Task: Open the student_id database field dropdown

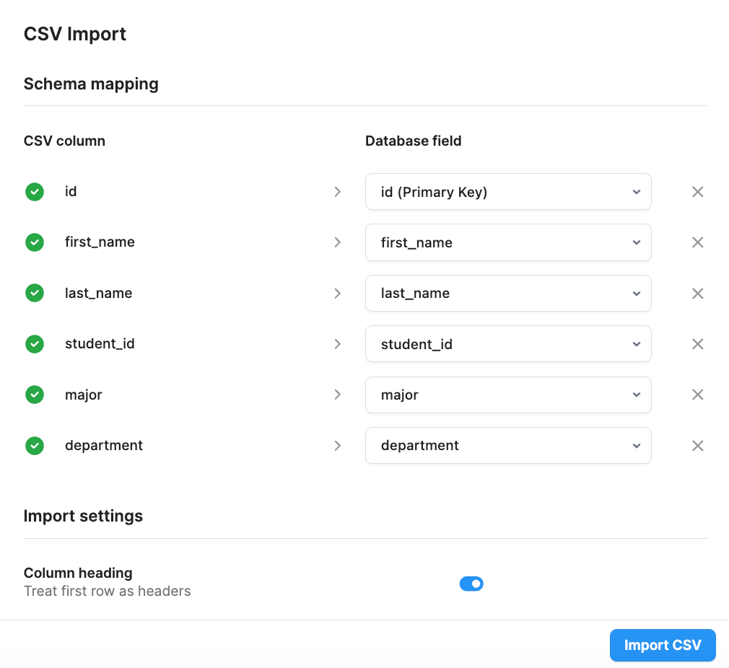Action: coord(508,344)
